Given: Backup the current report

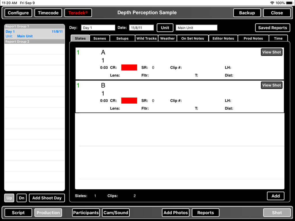Looking at the screenshot, I should [247, 13].
